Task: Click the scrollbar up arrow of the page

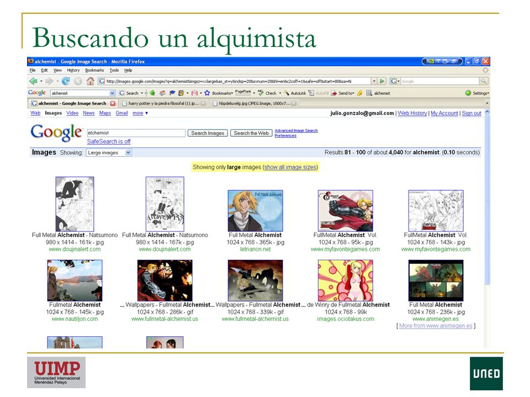Action: point(487,112)
